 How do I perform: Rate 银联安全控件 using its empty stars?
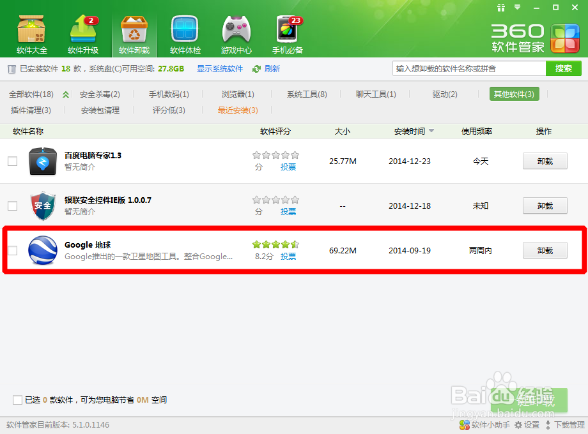(x=275, y=200)
